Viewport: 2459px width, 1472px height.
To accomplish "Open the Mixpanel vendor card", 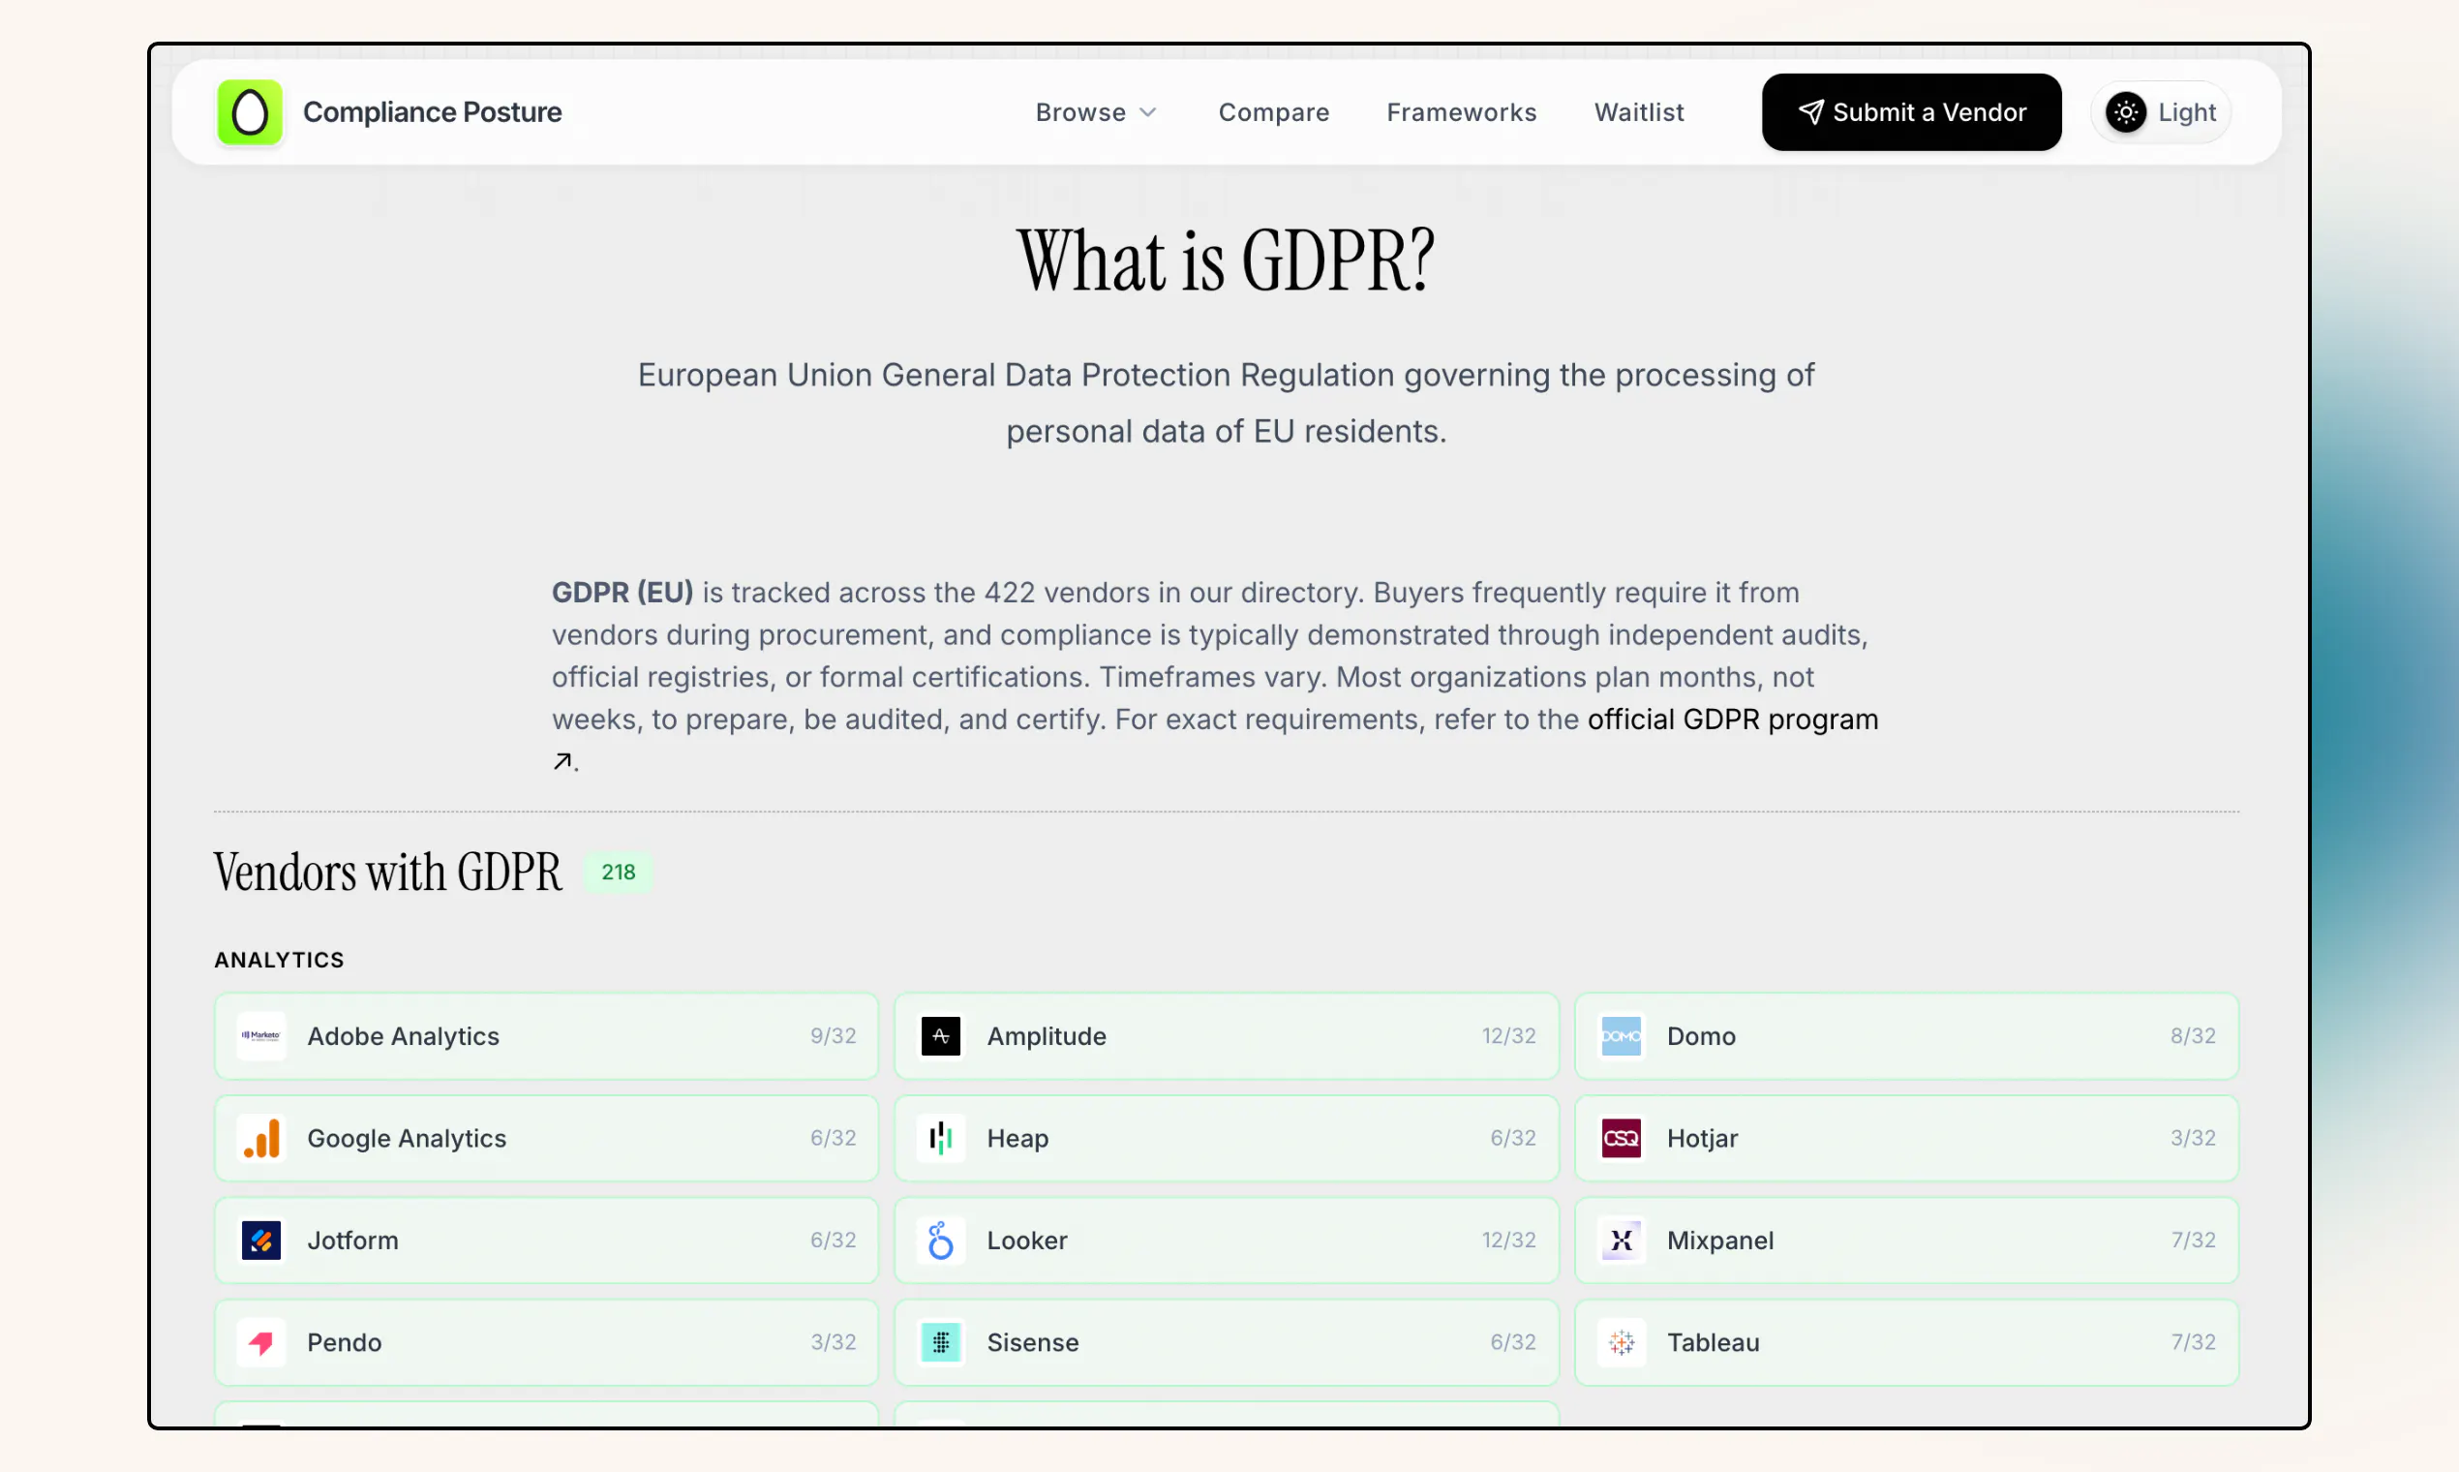I will pos(1905,1240).
